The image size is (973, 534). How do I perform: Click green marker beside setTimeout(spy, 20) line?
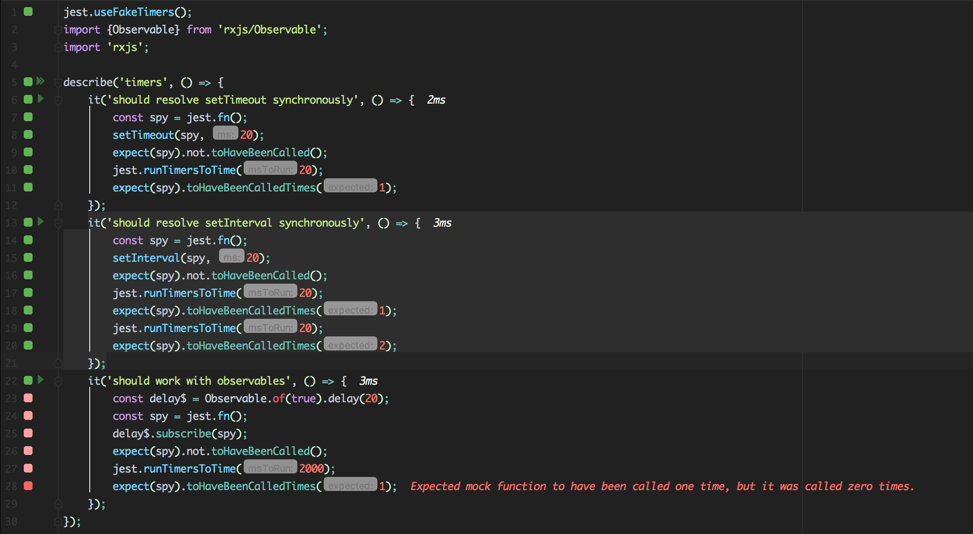point(28,134)
